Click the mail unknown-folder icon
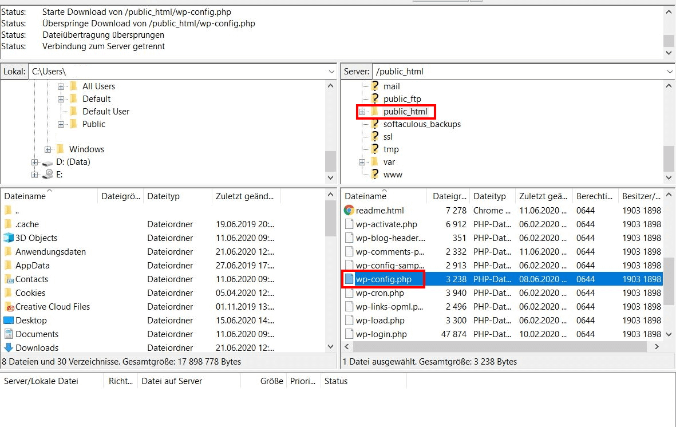Image resolution: width=676 pixels, height=427 pixels. [375, 86]
